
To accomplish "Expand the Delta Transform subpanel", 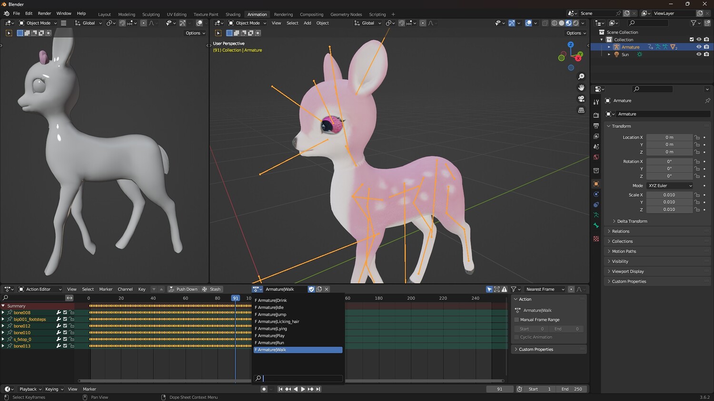I will (x=632, y=221).
